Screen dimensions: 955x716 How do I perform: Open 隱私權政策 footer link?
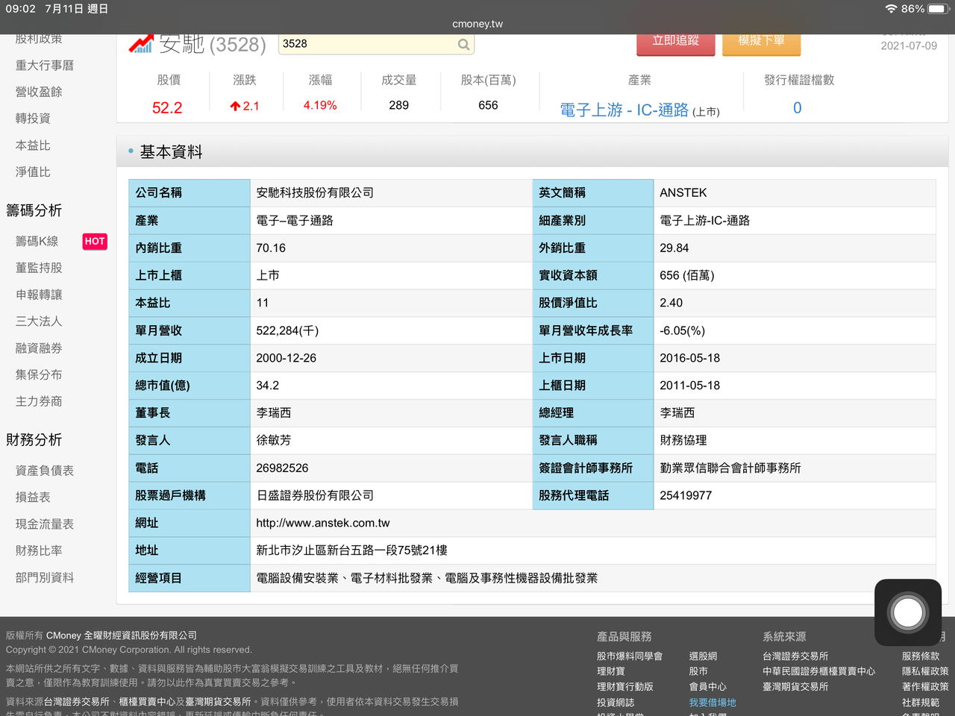(925, 671)
